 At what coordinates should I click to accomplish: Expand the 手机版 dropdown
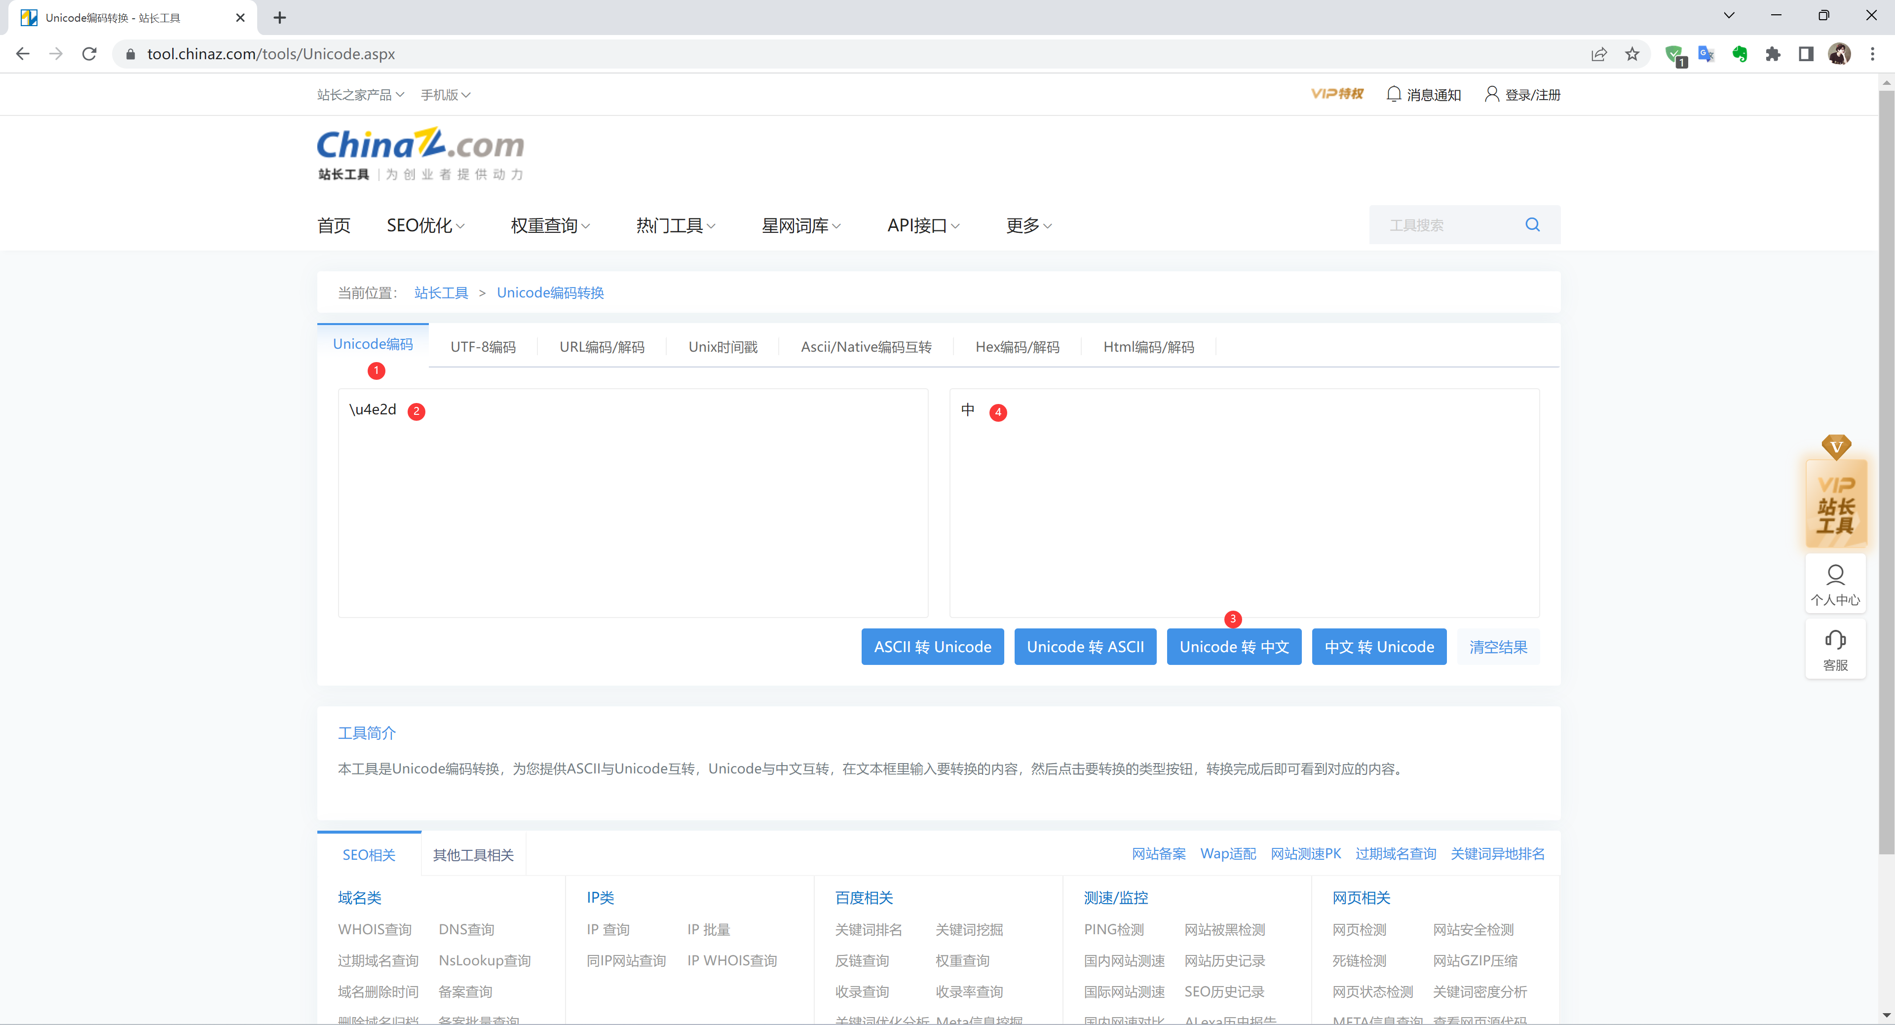(445, 95)
